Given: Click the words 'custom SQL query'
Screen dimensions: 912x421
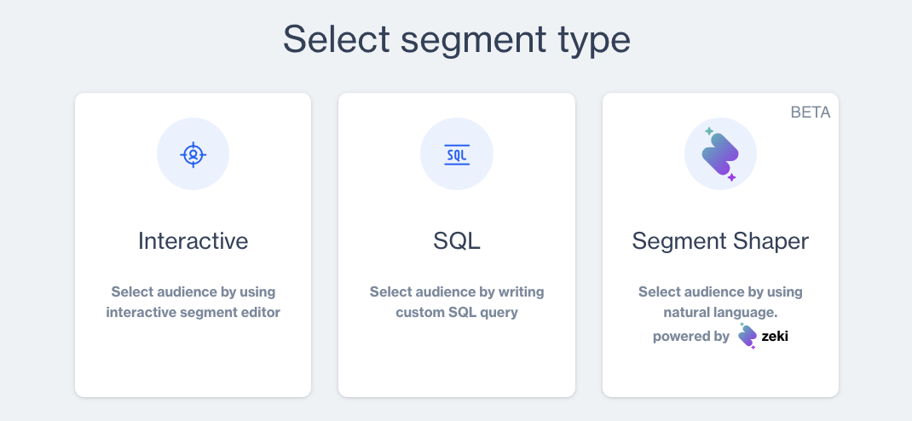Looking at the screenshot, I should click(457, 312).
